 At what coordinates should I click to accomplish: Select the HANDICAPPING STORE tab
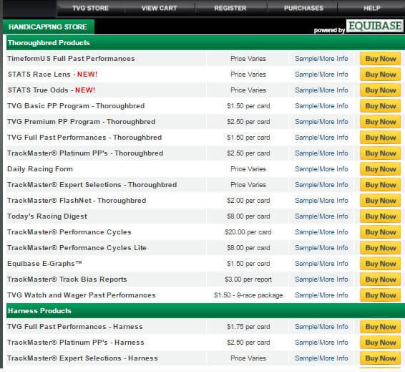[x=49, y=27]
